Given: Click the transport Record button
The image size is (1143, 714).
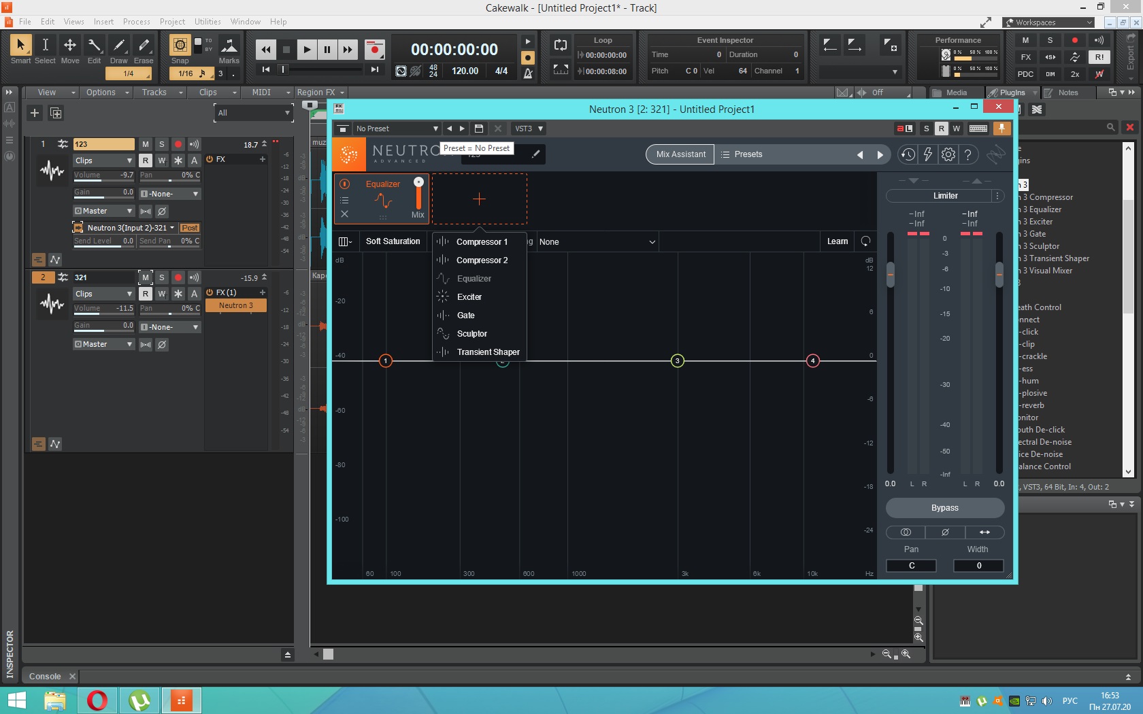Looking at the screenshot, I should [374, 49].
